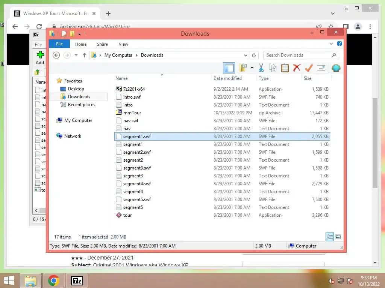
Task: Click the Search Downloads input field
Action: tap(301, 55)
